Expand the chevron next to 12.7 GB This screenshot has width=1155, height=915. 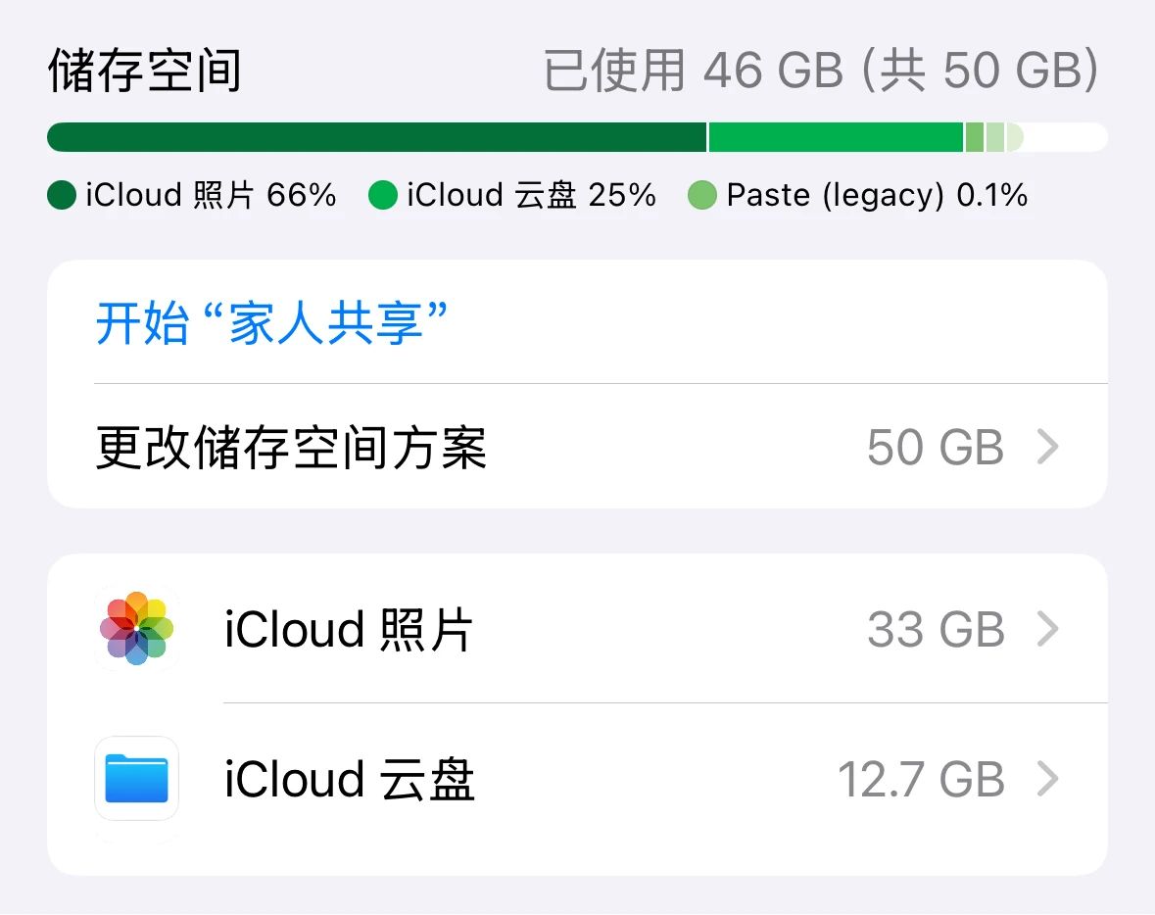tap(1047, 779)
